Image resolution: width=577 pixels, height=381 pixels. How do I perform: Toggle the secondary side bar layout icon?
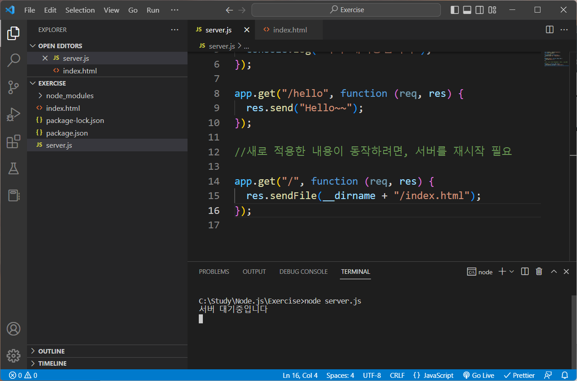[480, 10]
